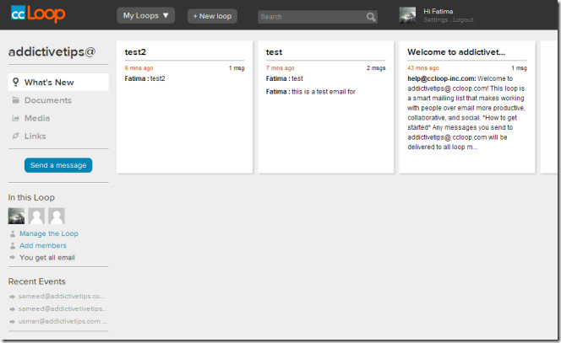Click the What's New lightbulb icon
This screenshot has height=343, width=561.
pos(15,82)
